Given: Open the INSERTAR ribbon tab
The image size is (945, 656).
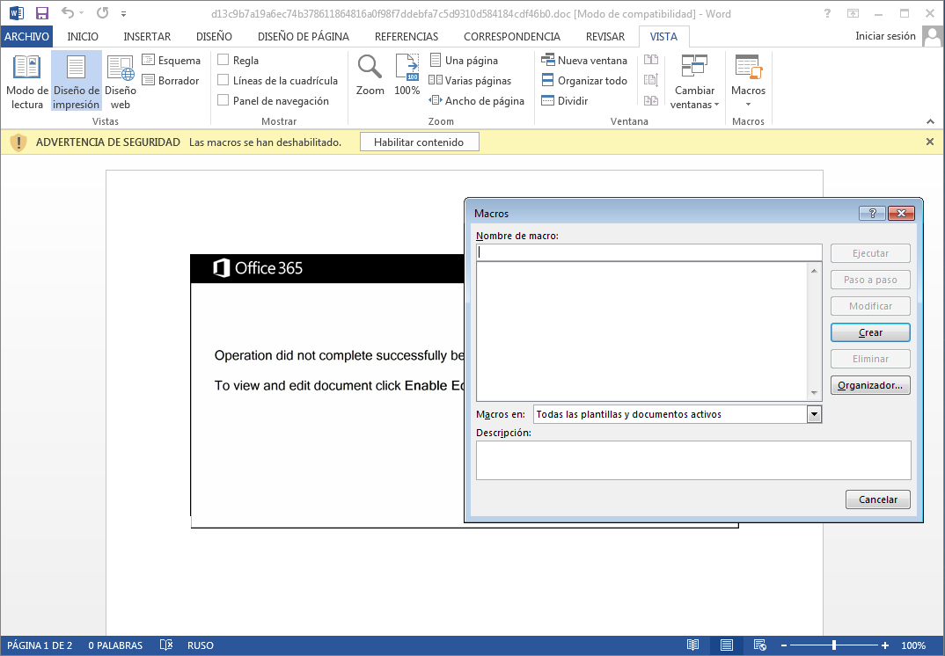Looking at the screenshot, I should tap(147, 36).
